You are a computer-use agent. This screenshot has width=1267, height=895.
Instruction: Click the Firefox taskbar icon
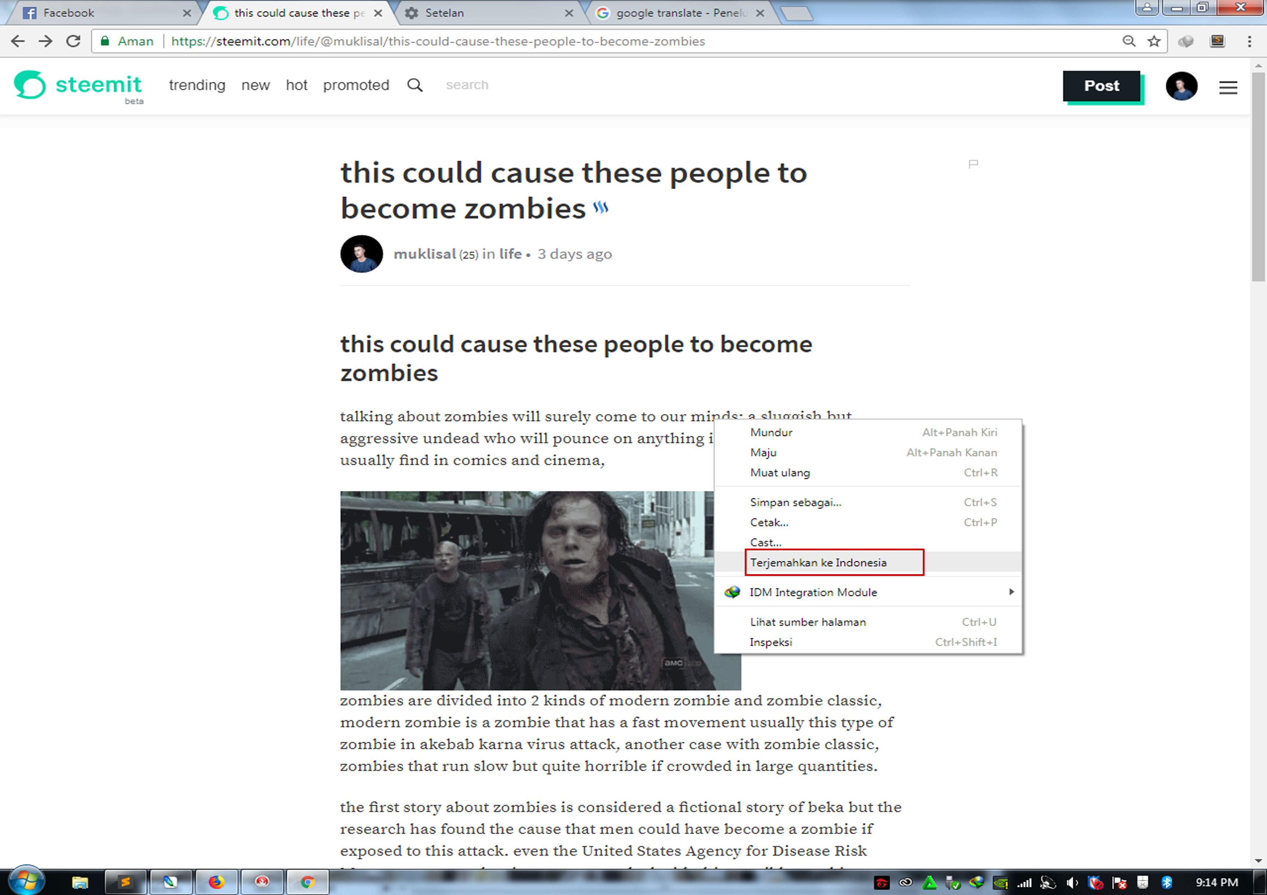click(x=216, y=882)
